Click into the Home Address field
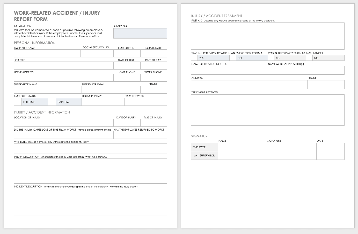Viewport: 358px width, 234px height. 63,78
